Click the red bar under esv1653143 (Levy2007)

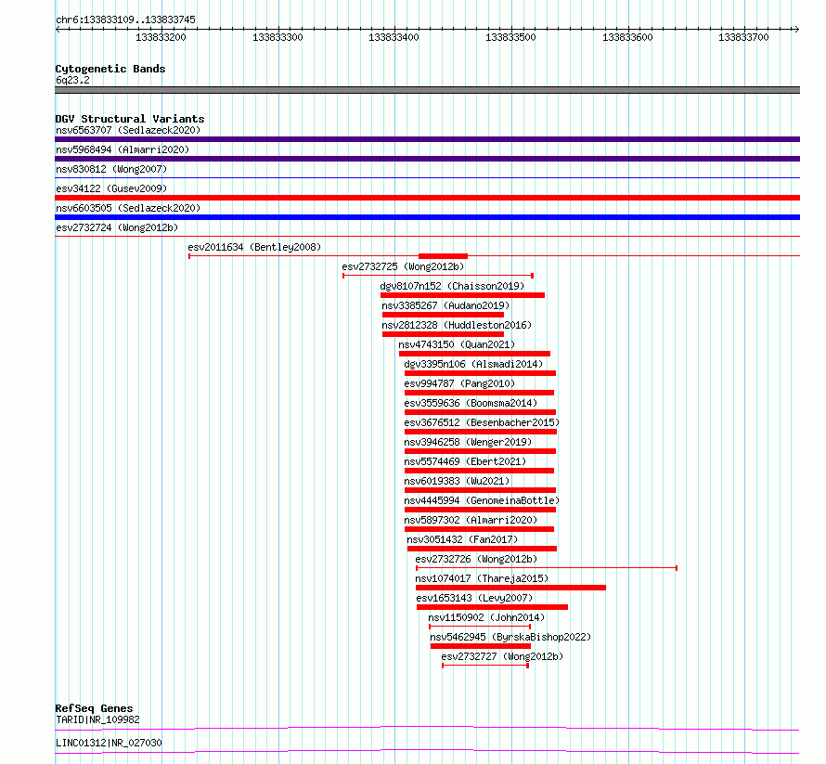(492, 607)
